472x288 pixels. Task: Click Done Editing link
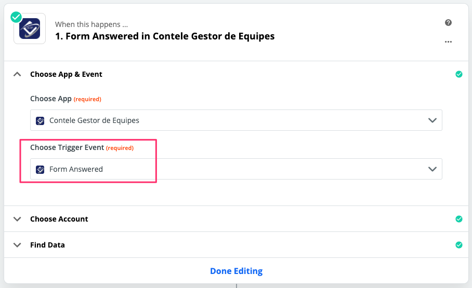tap(237, 271)
